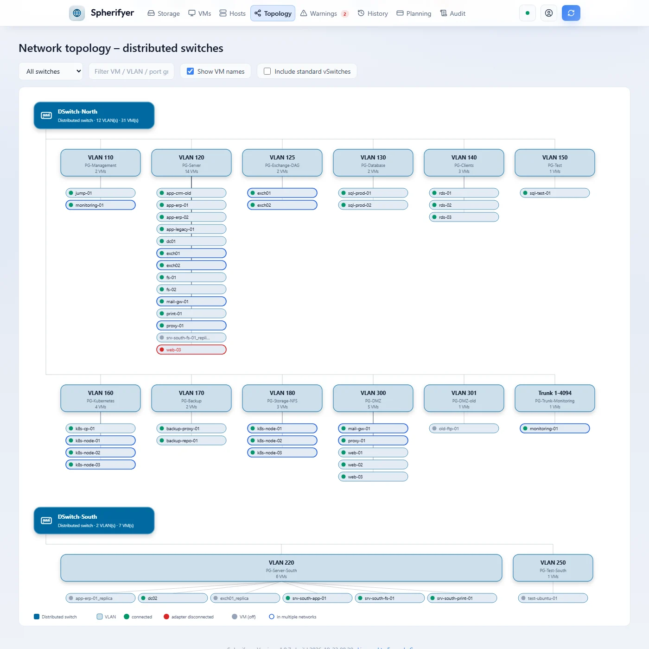Open the All switches dropdown
Viewport: 649px width, 649px height.
click(51, 71)
